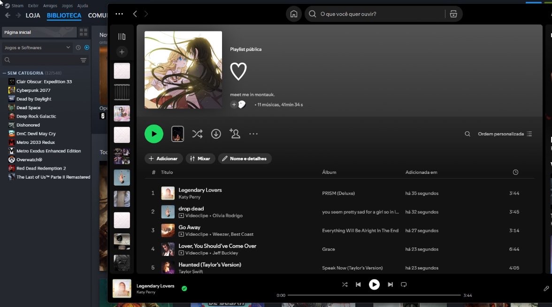Select track Go Away
This screenshot has height=307, width=552.
coord(190,227)
